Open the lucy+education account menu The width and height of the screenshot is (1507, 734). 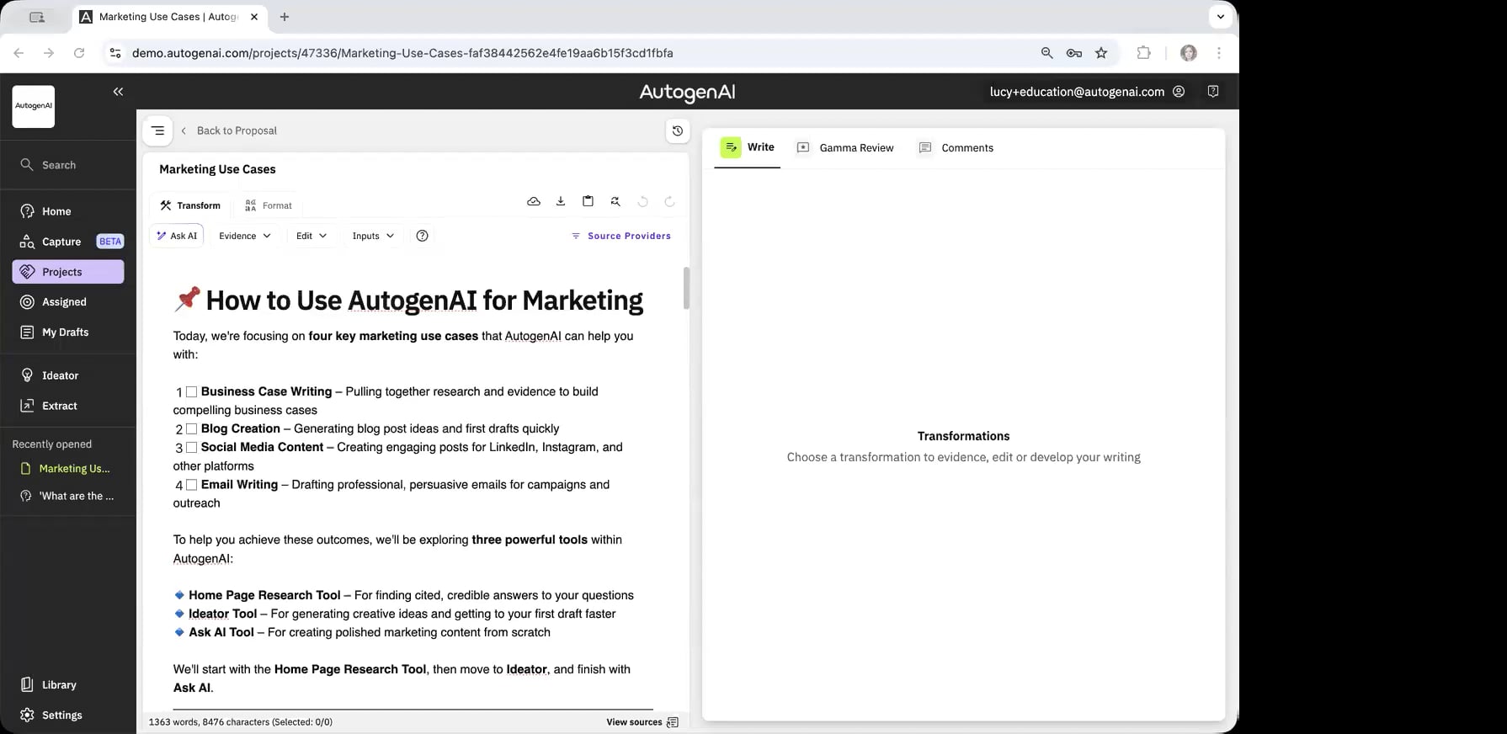(1087, 92)
